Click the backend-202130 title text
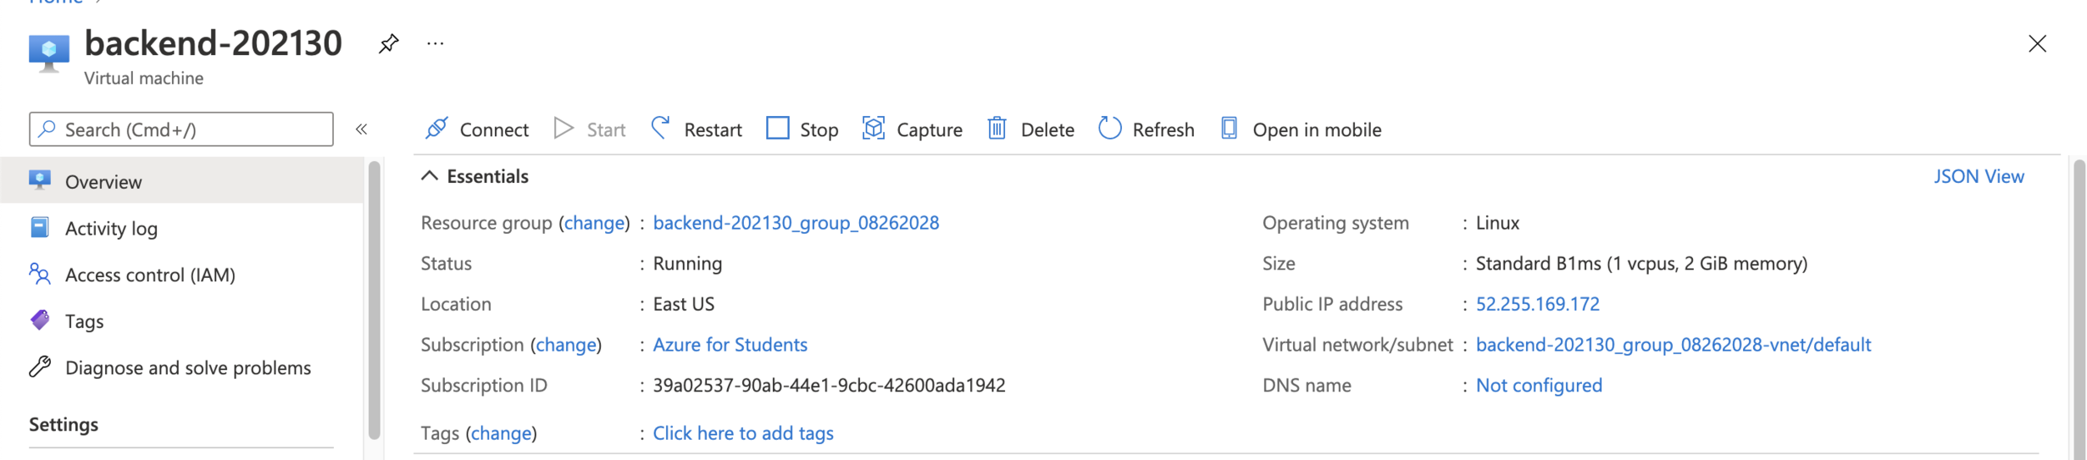Viewport: 2087px width, 460px height. (x=213, y=43)
